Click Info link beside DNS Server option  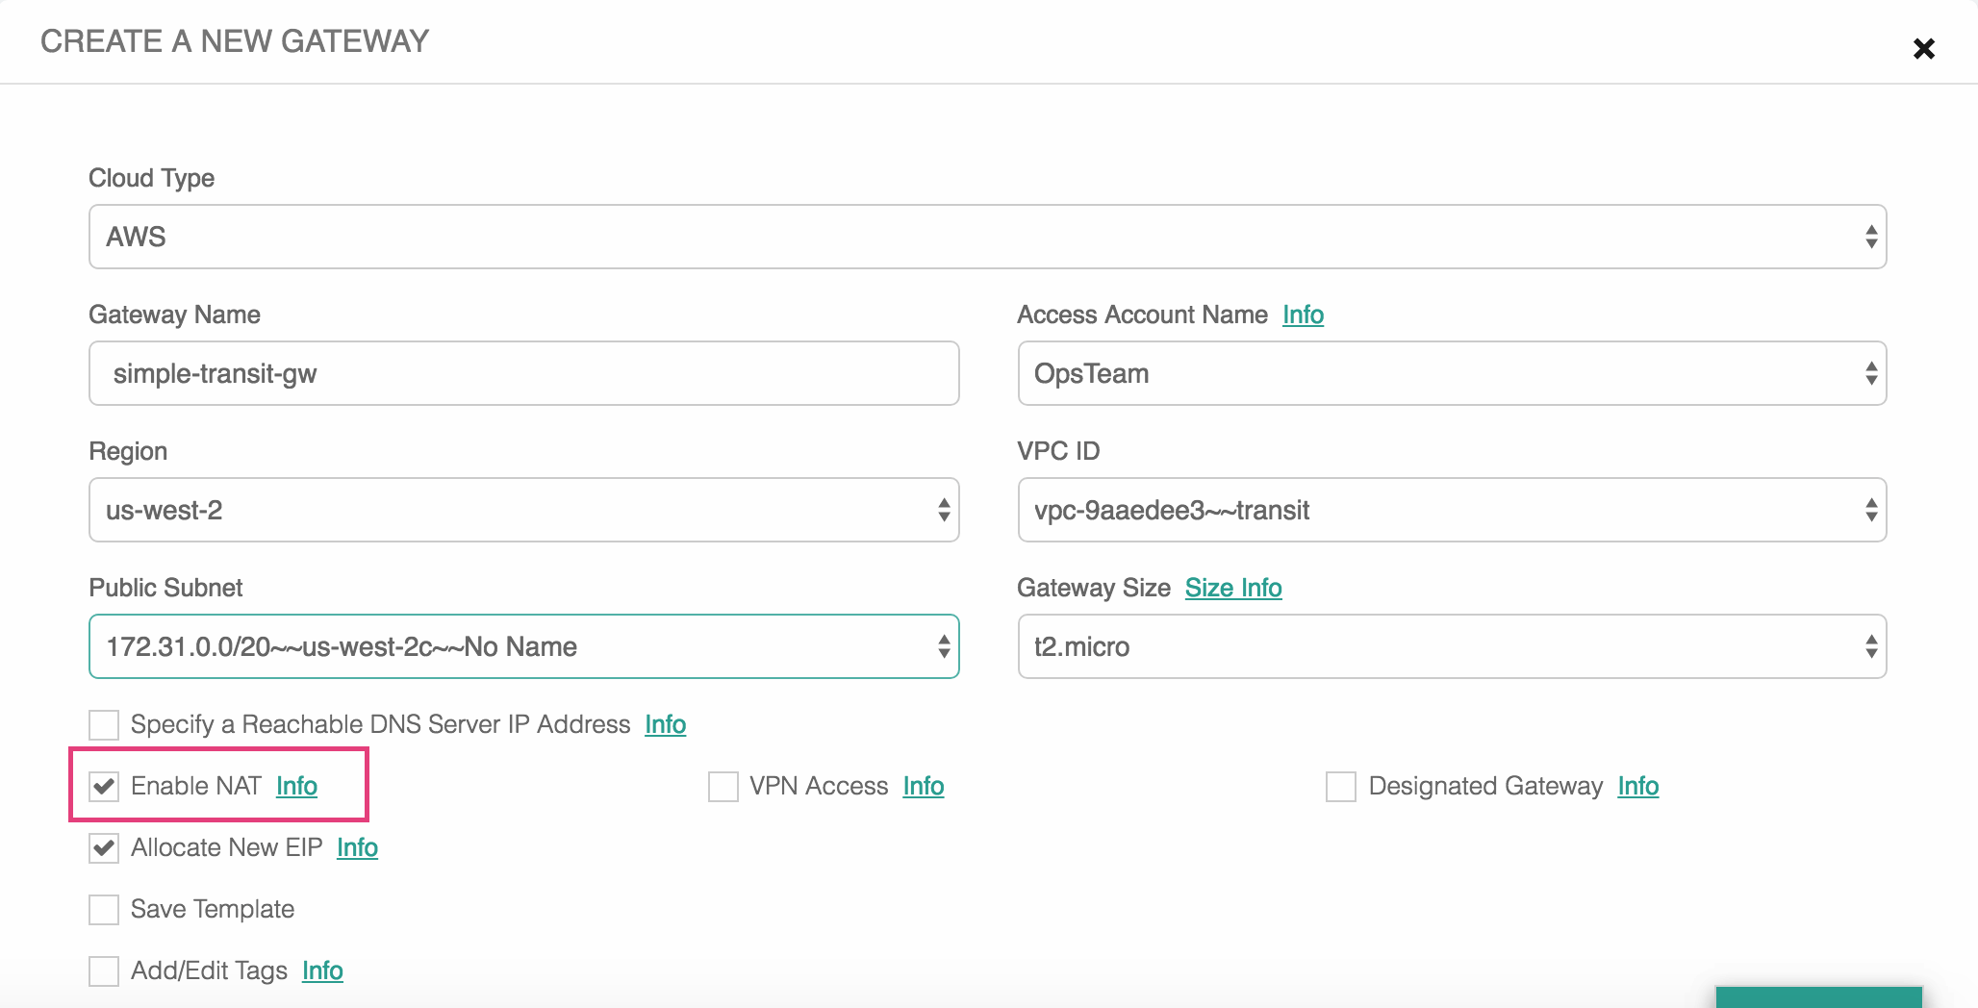(665, 724)
